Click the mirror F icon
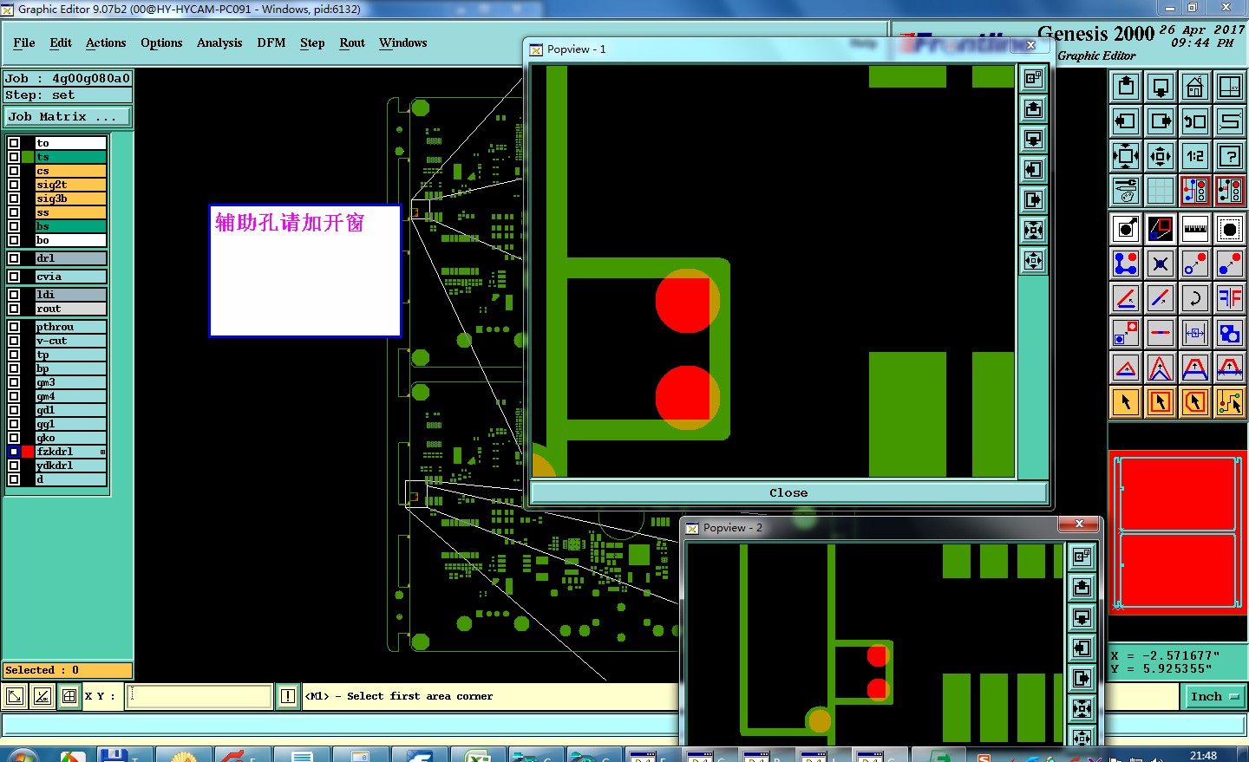The image size is (1249, 762). (1230, 298)
